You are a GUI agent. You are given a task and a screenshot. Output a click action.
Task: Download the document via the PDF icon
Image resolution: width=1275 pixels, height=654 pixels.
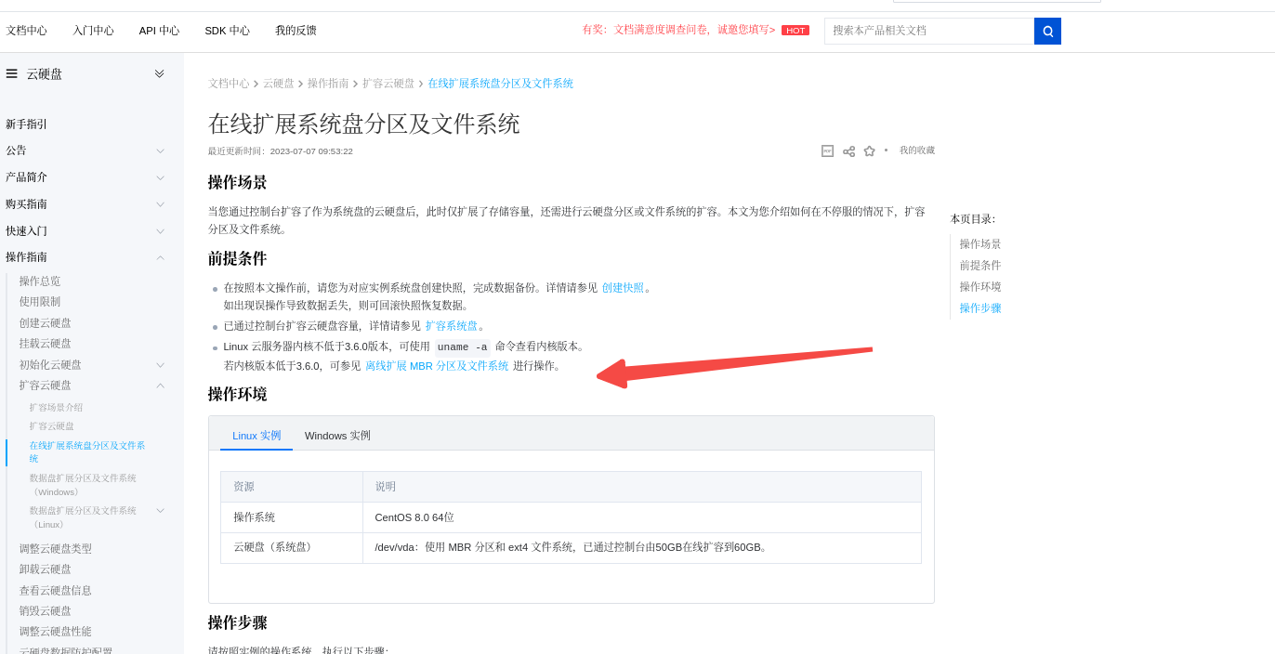click(x=827, y=150)
